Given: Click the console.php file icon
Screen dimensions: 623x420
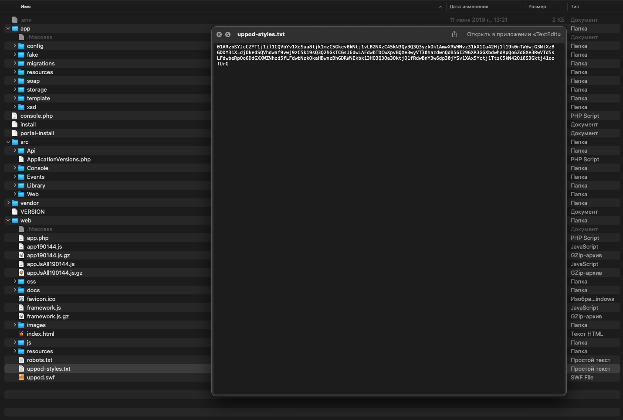Looking at the screenshot, I should 15,116.
